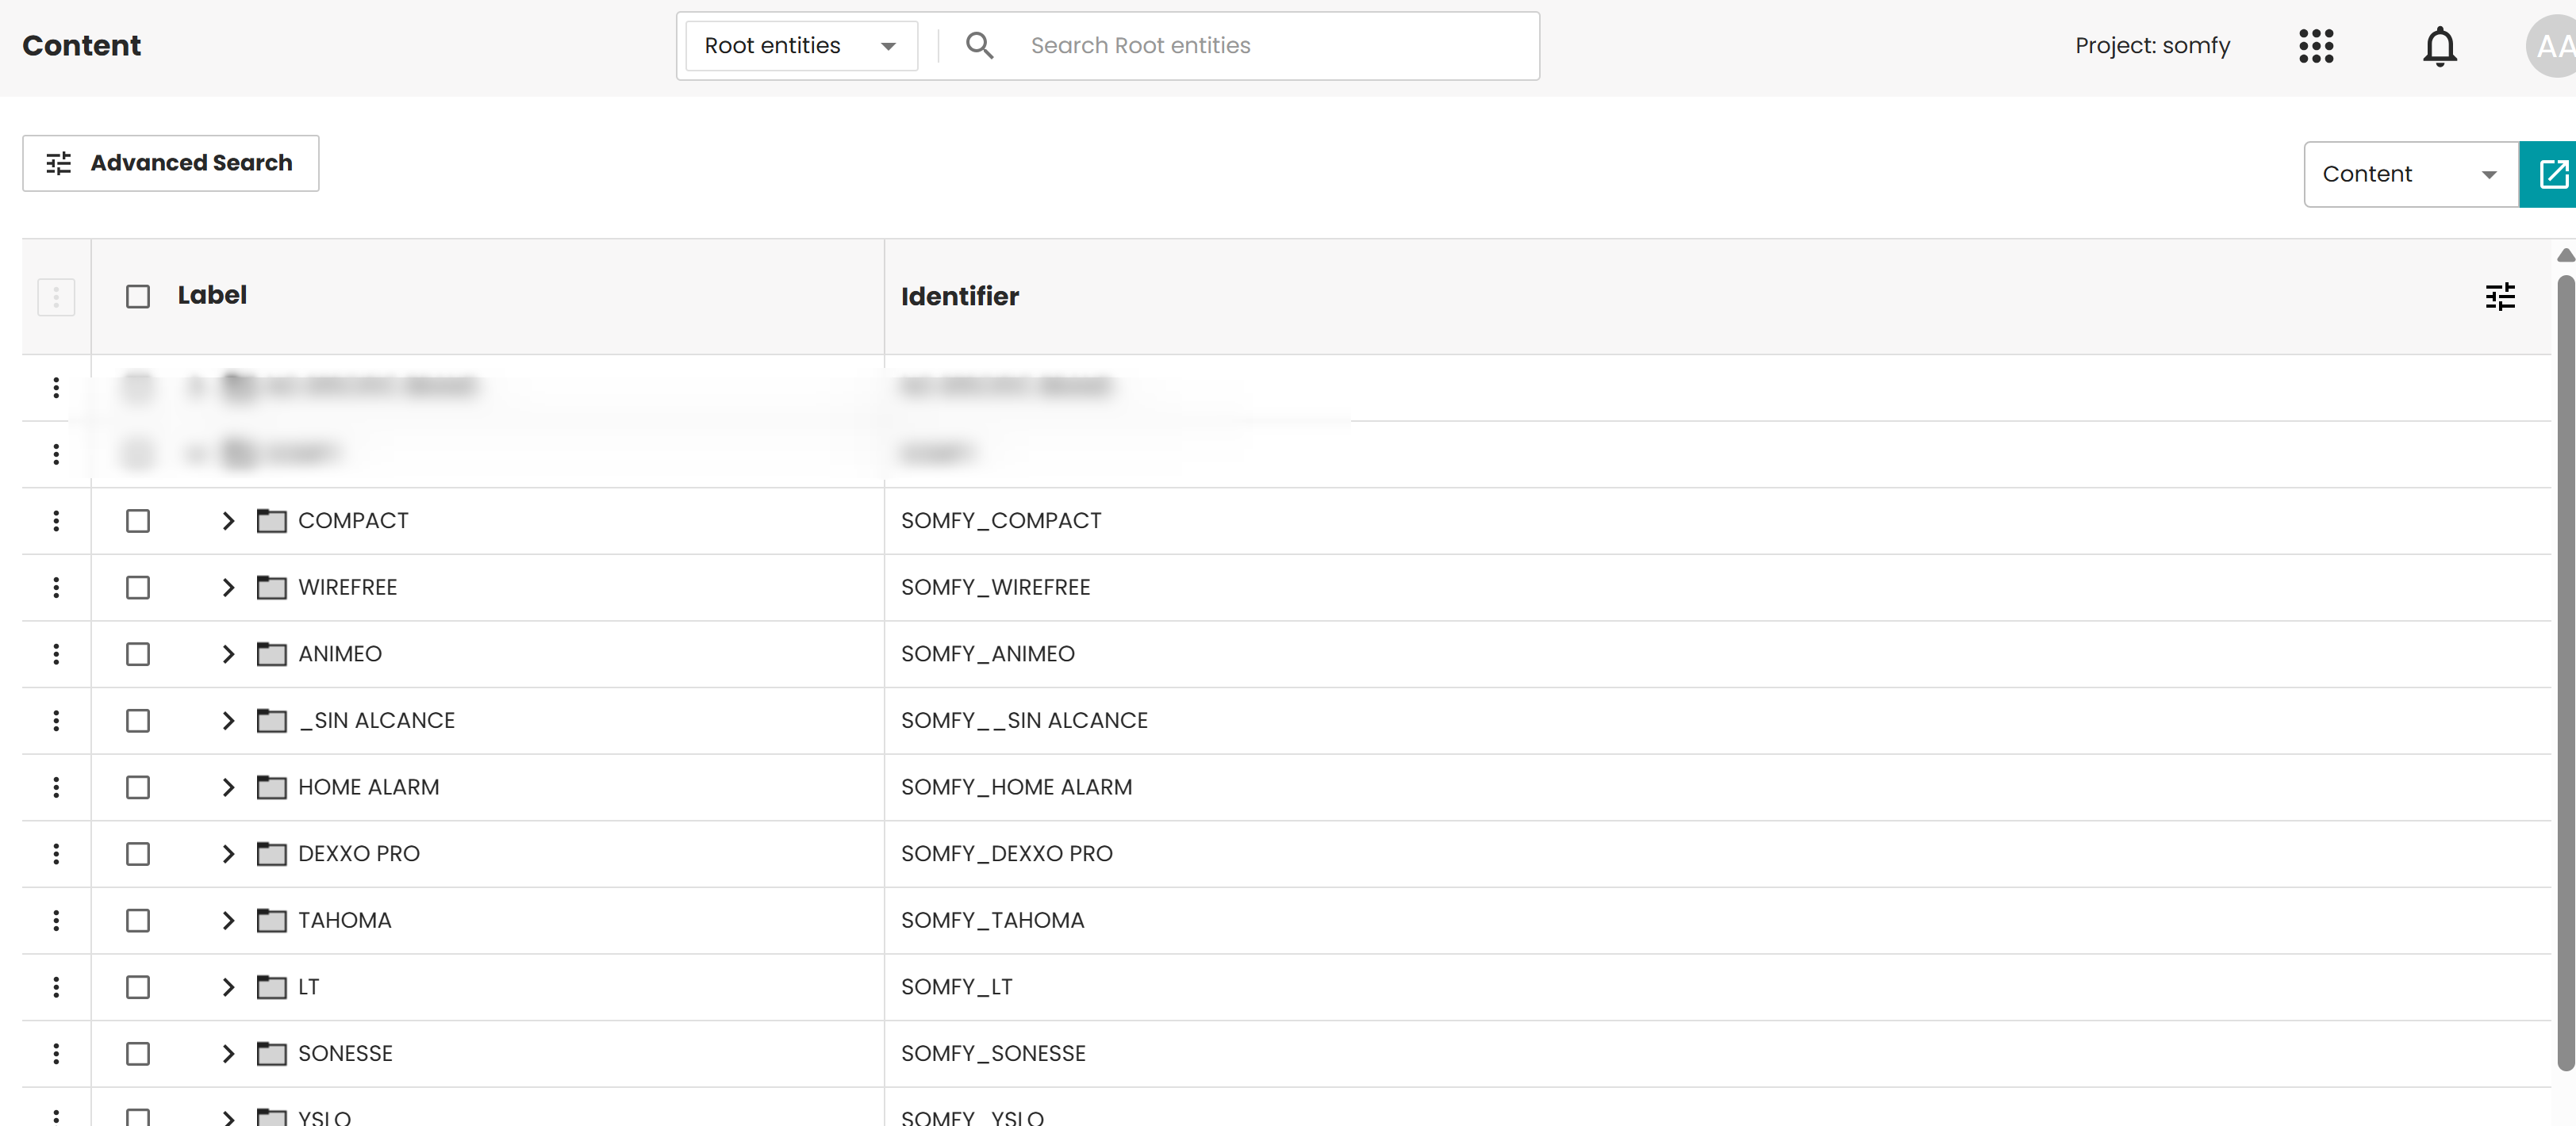
Task: Check the TAHOMA row checkbox
Action: [138, 920]
